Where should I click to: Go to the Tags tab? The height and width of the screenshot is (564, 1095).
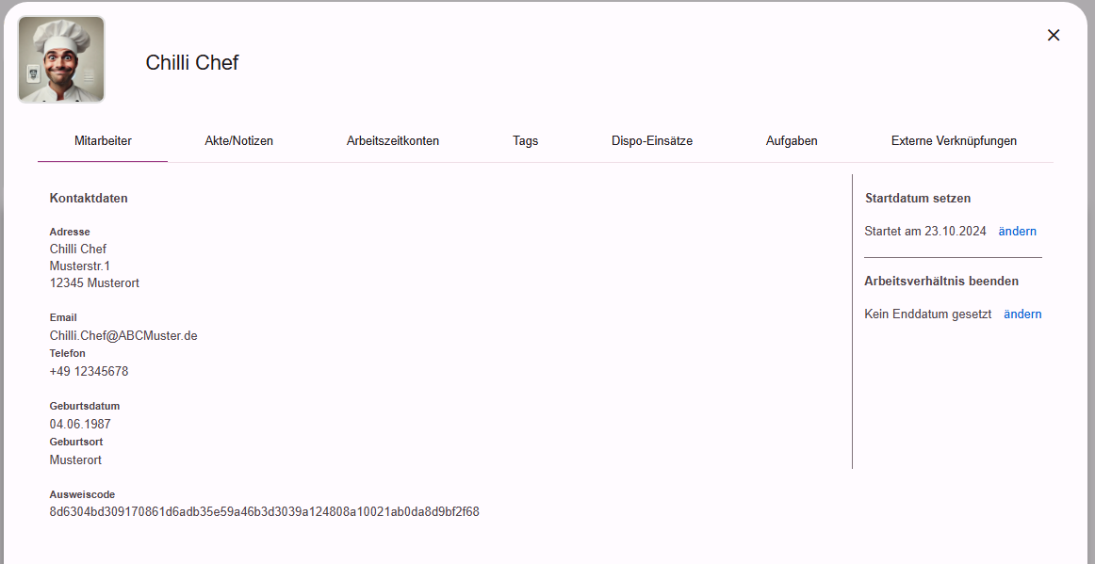pyautogui.click(x=525, y=141)
